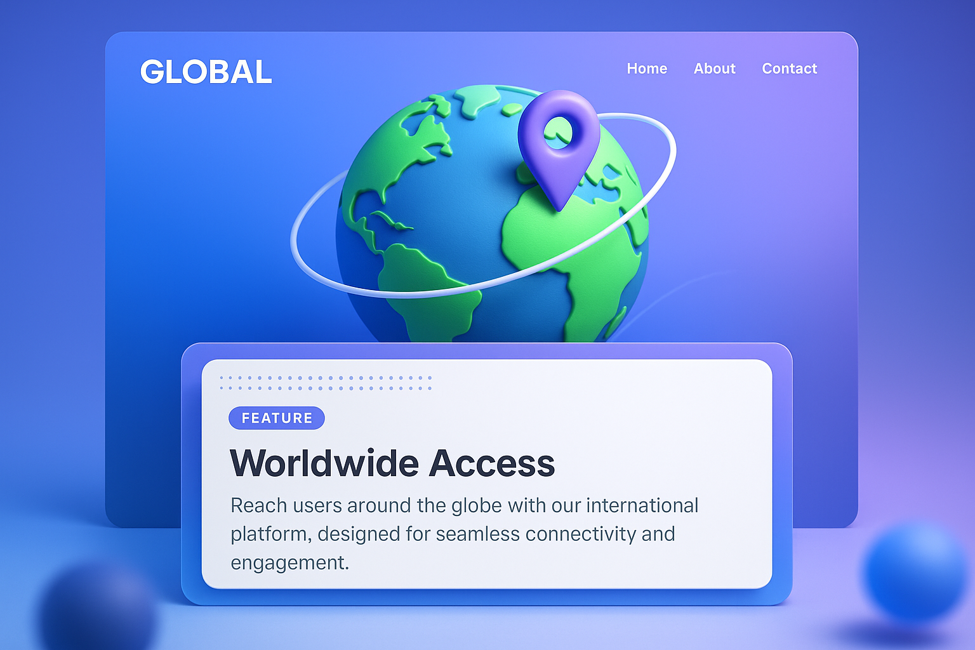Image resolution: width=975 pixels, height=650 pixels.
Task: Open the Home navigation item
Action: [647, 69]
